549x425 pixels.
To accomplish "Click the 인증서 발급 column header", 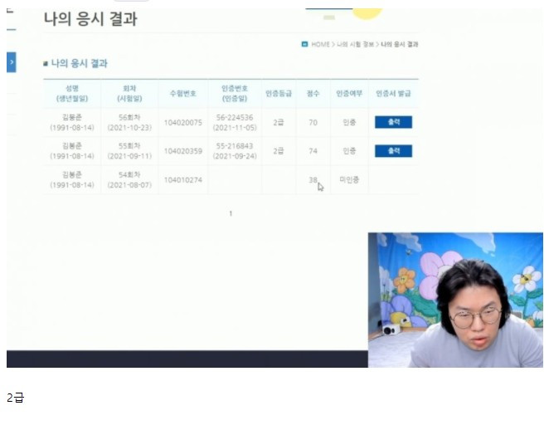I will point(393,94).
